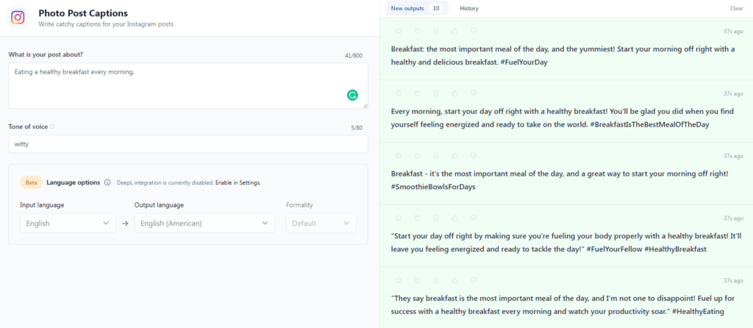The image size is (753, 328).
Task: Save the second caption as document
Action: point(436,93)
